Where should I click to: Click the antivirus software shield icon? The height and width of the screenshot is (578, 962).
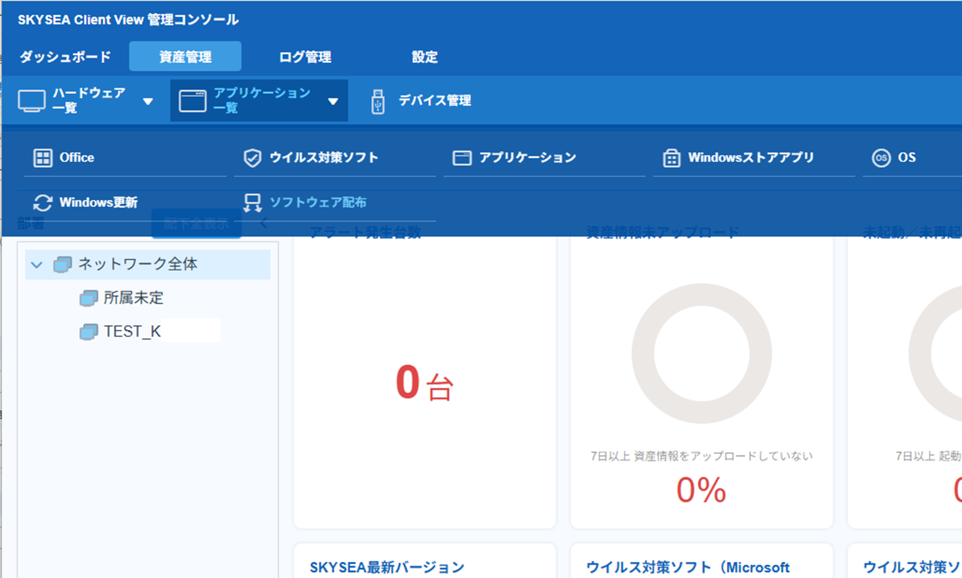point(252,158)
